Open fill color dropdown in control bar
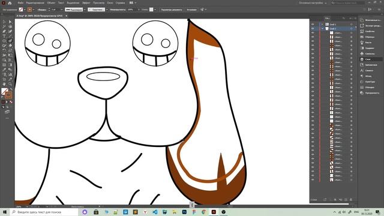This screenshot has width=384, height=216. (25, 10)
